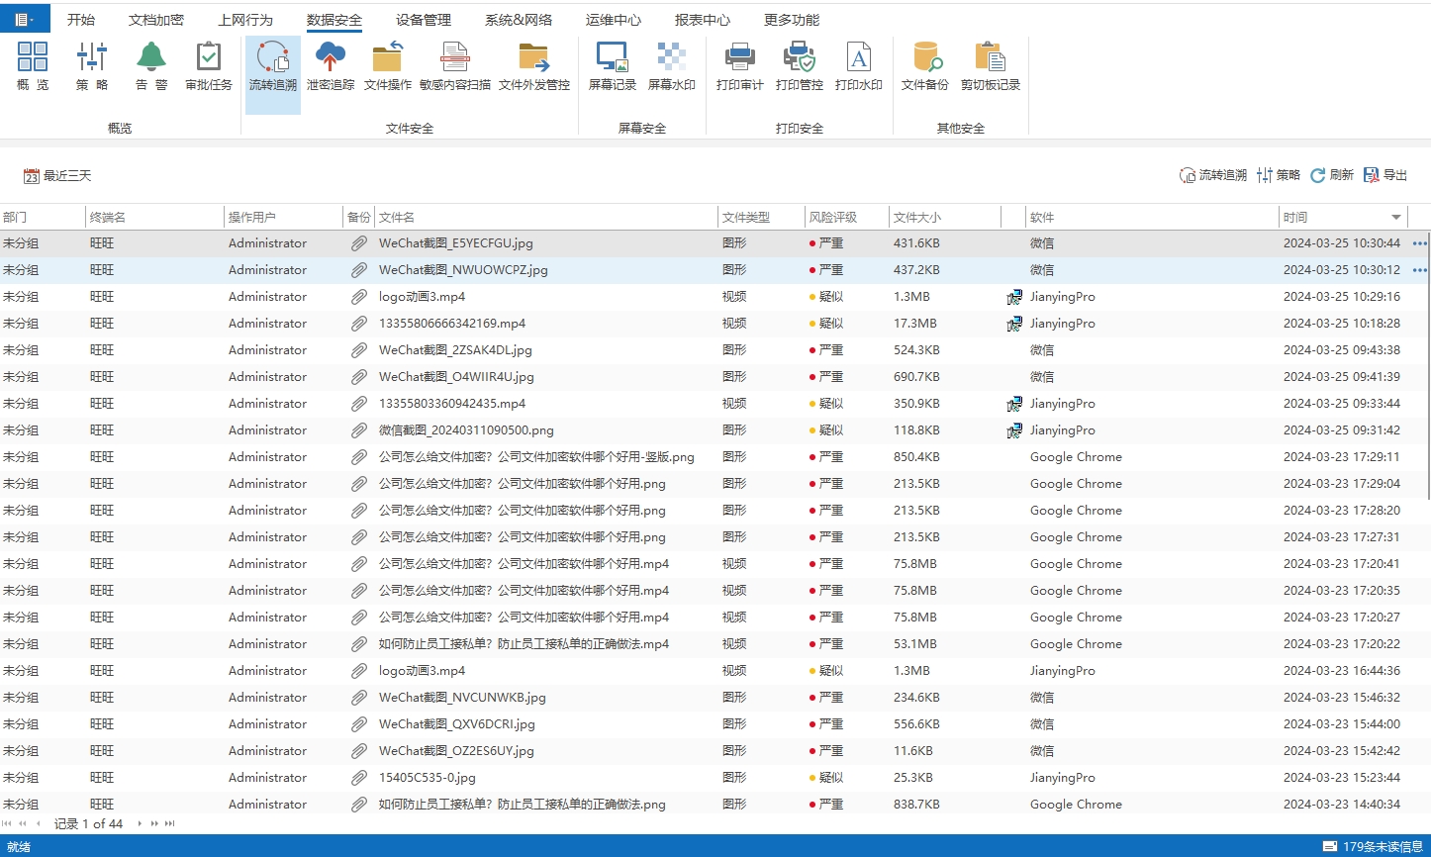Click the 刷新 refresh button
Viewport: 1431px width, 857px height.
[x=1331, y=175]
